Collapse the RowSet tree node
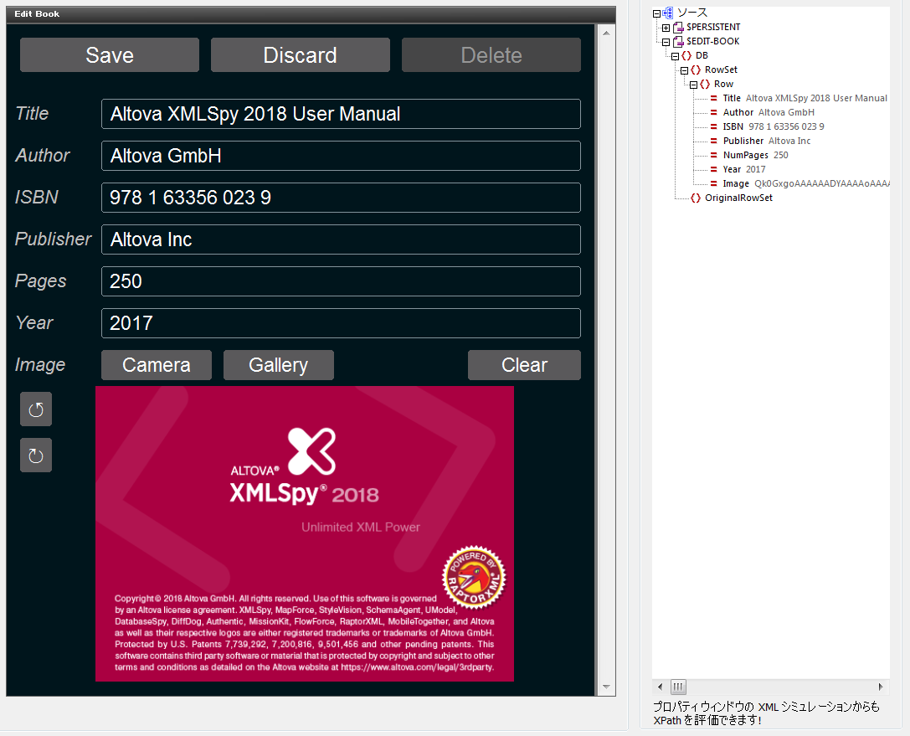Screen dimensions: 910x736 pos(684,71)
